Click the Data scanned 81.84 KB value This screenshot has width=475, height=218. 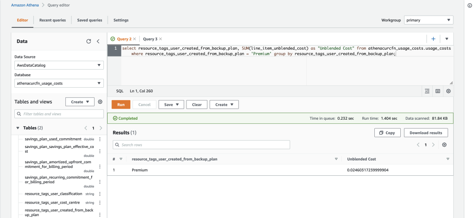[x=439, y=118]
